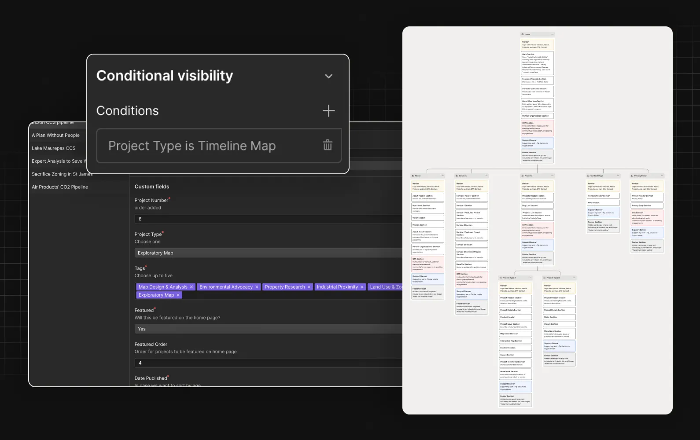Select the Slider Section card in Type B
700x440 pixels.
click(559, 317)
